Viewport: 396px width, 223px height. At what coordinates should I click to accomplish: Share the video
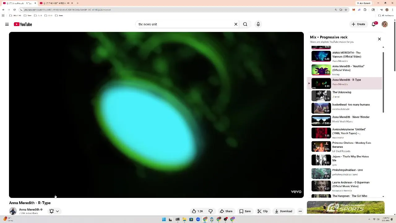pyautogui.click(x=226, y=211)
